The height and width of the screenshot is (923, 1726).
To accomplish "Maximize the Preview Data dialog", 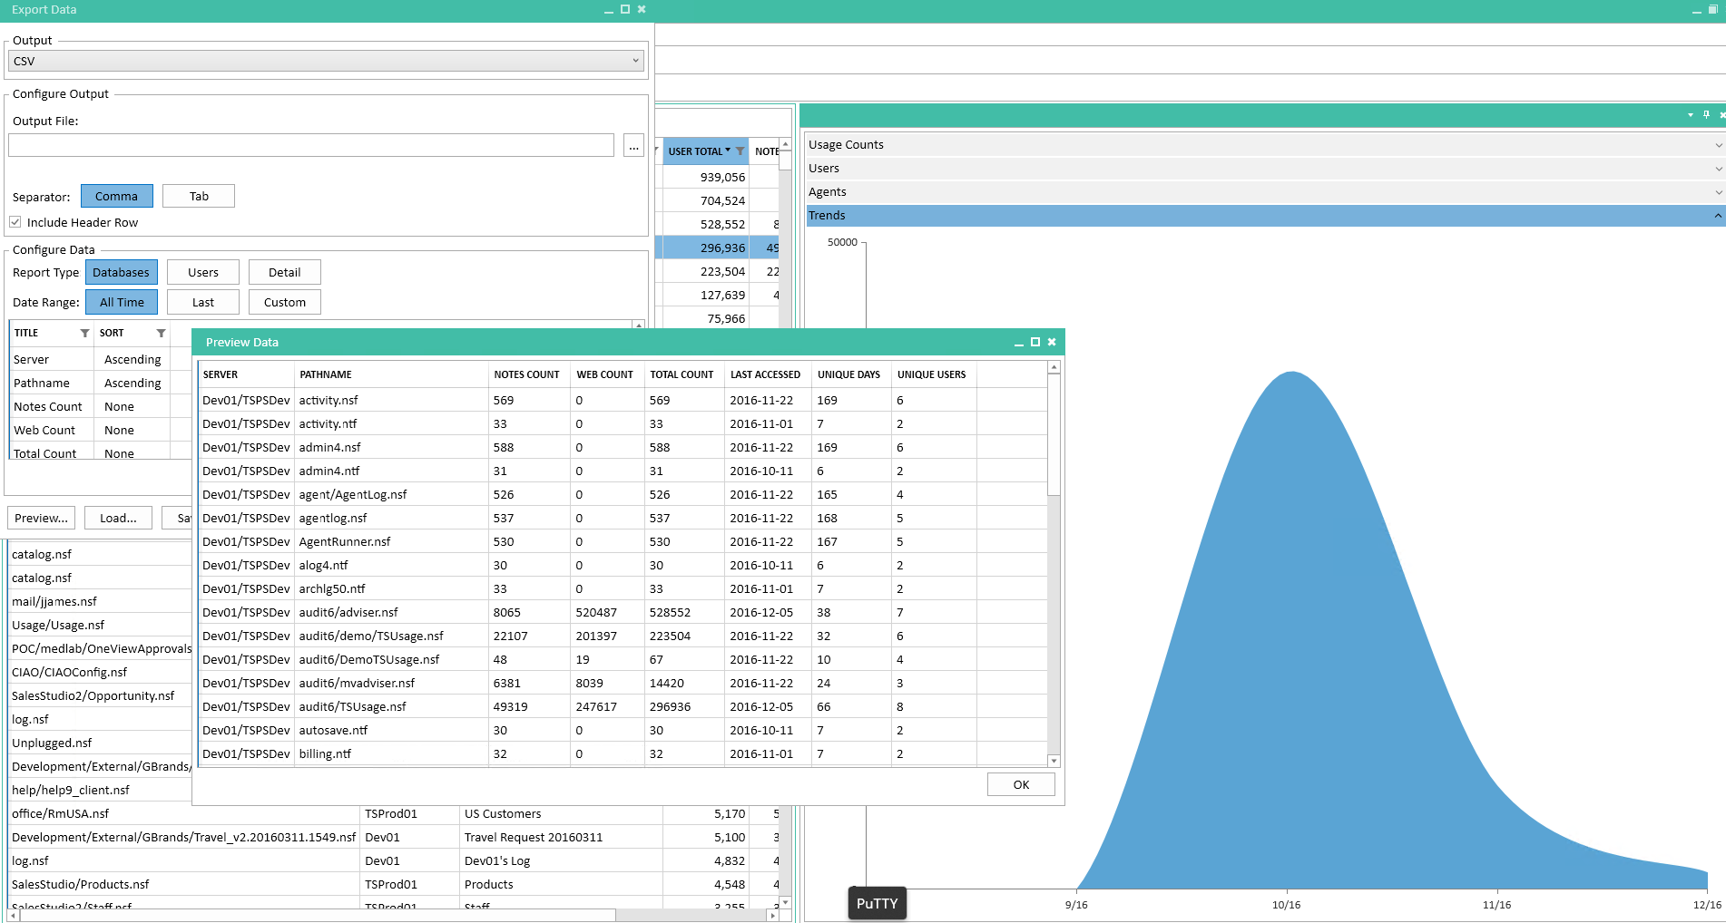I will click(x=1035, y=342).
